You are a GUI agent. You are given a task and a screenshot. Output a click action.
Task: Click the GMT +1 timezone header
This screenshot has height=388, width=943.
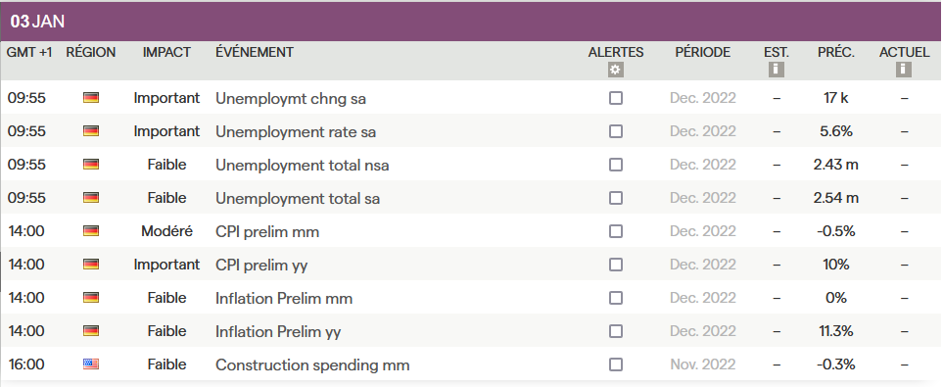[x=29, y=52]
